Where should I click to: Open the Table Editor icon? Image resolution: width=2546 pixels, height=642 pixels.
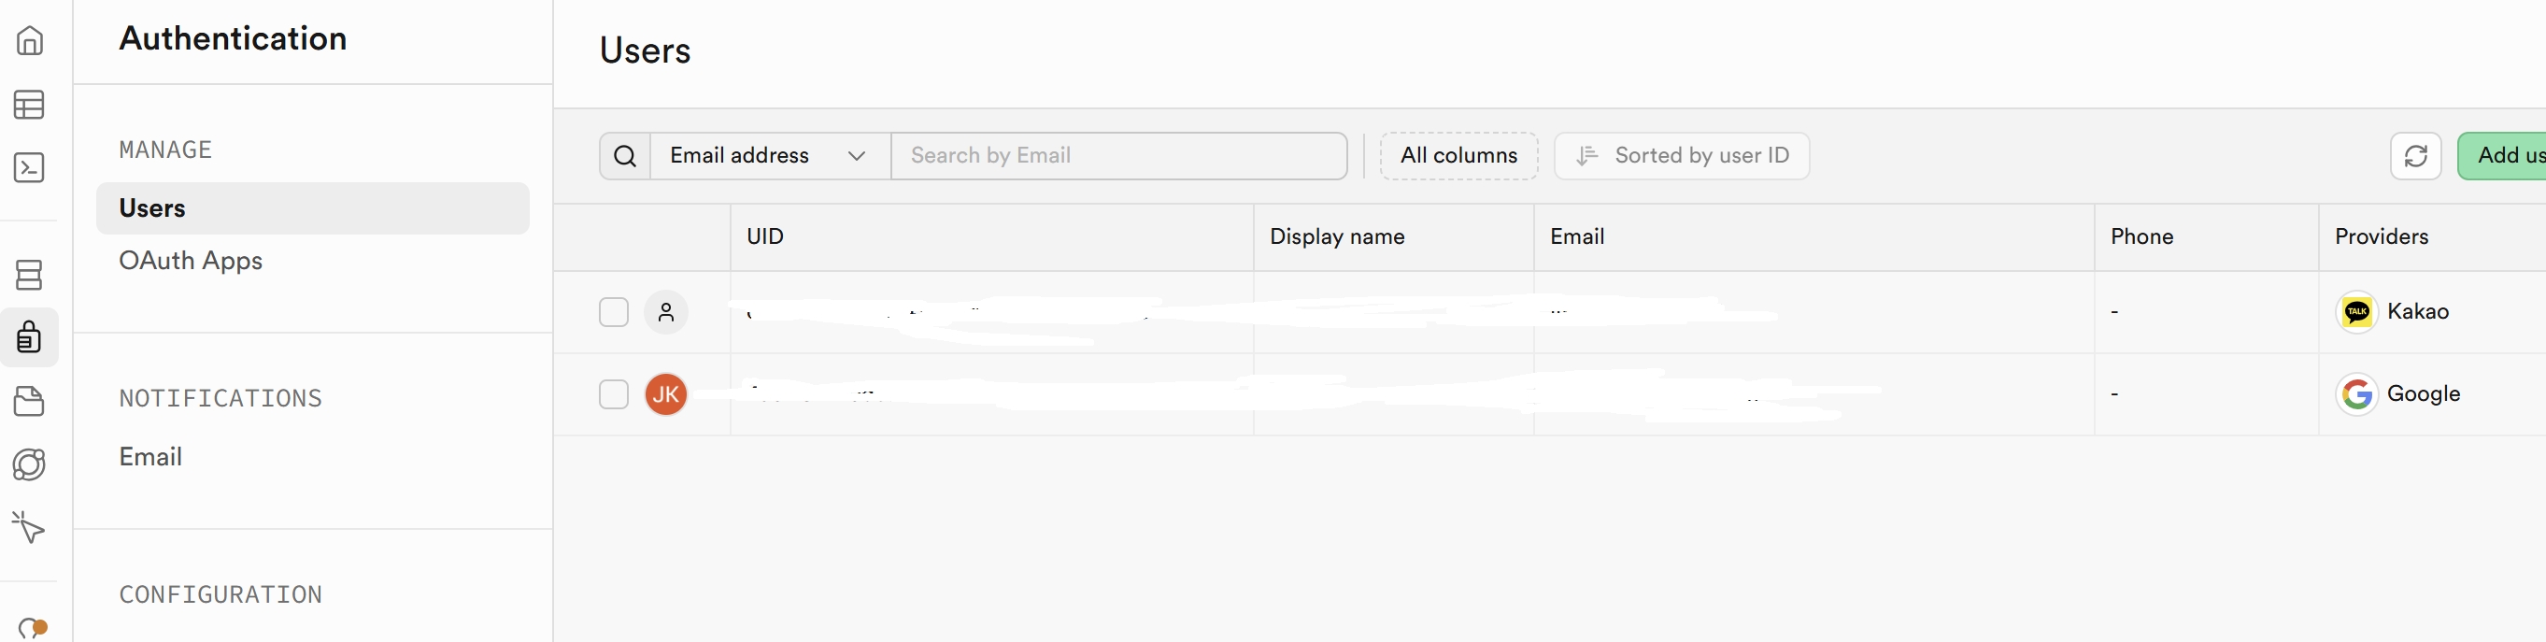coord(30,105)
